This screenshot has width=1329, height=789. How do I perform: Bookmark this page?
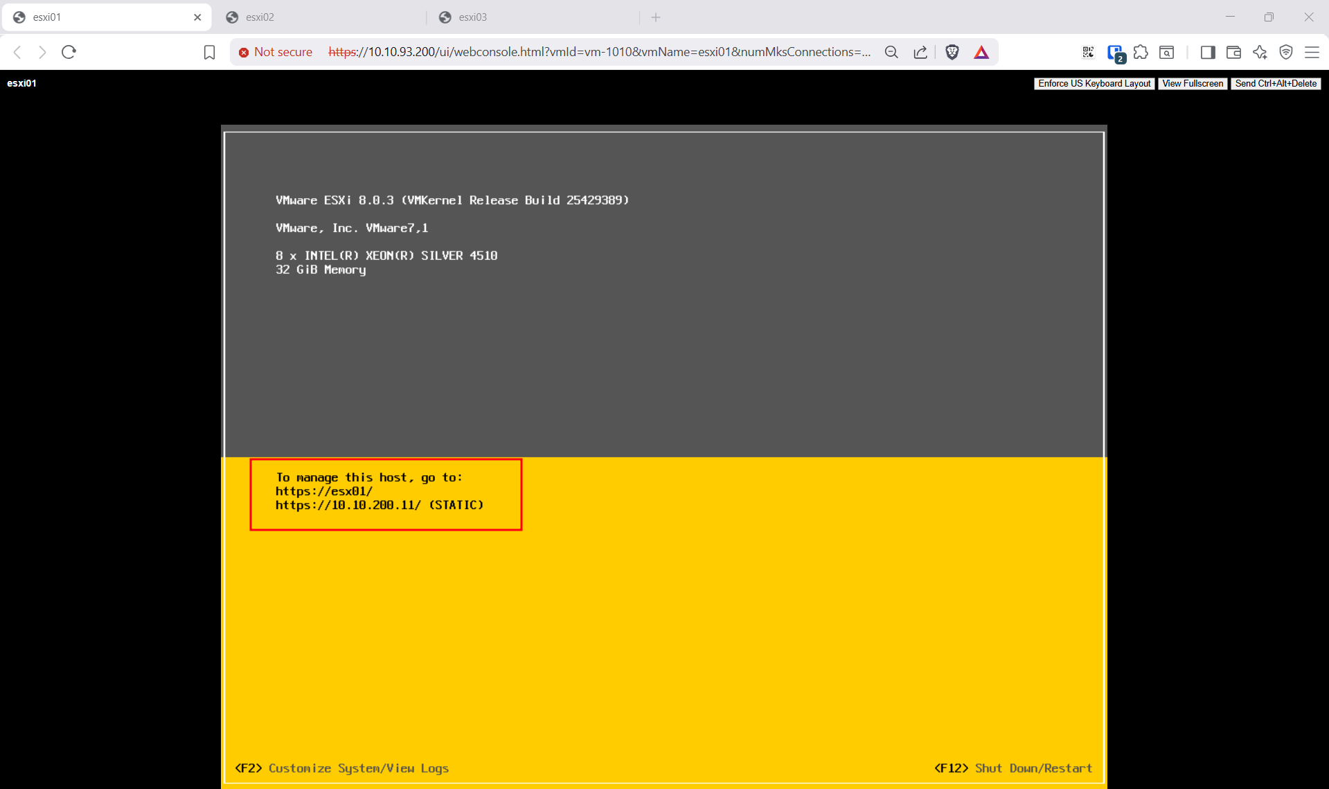click(209, 53)
